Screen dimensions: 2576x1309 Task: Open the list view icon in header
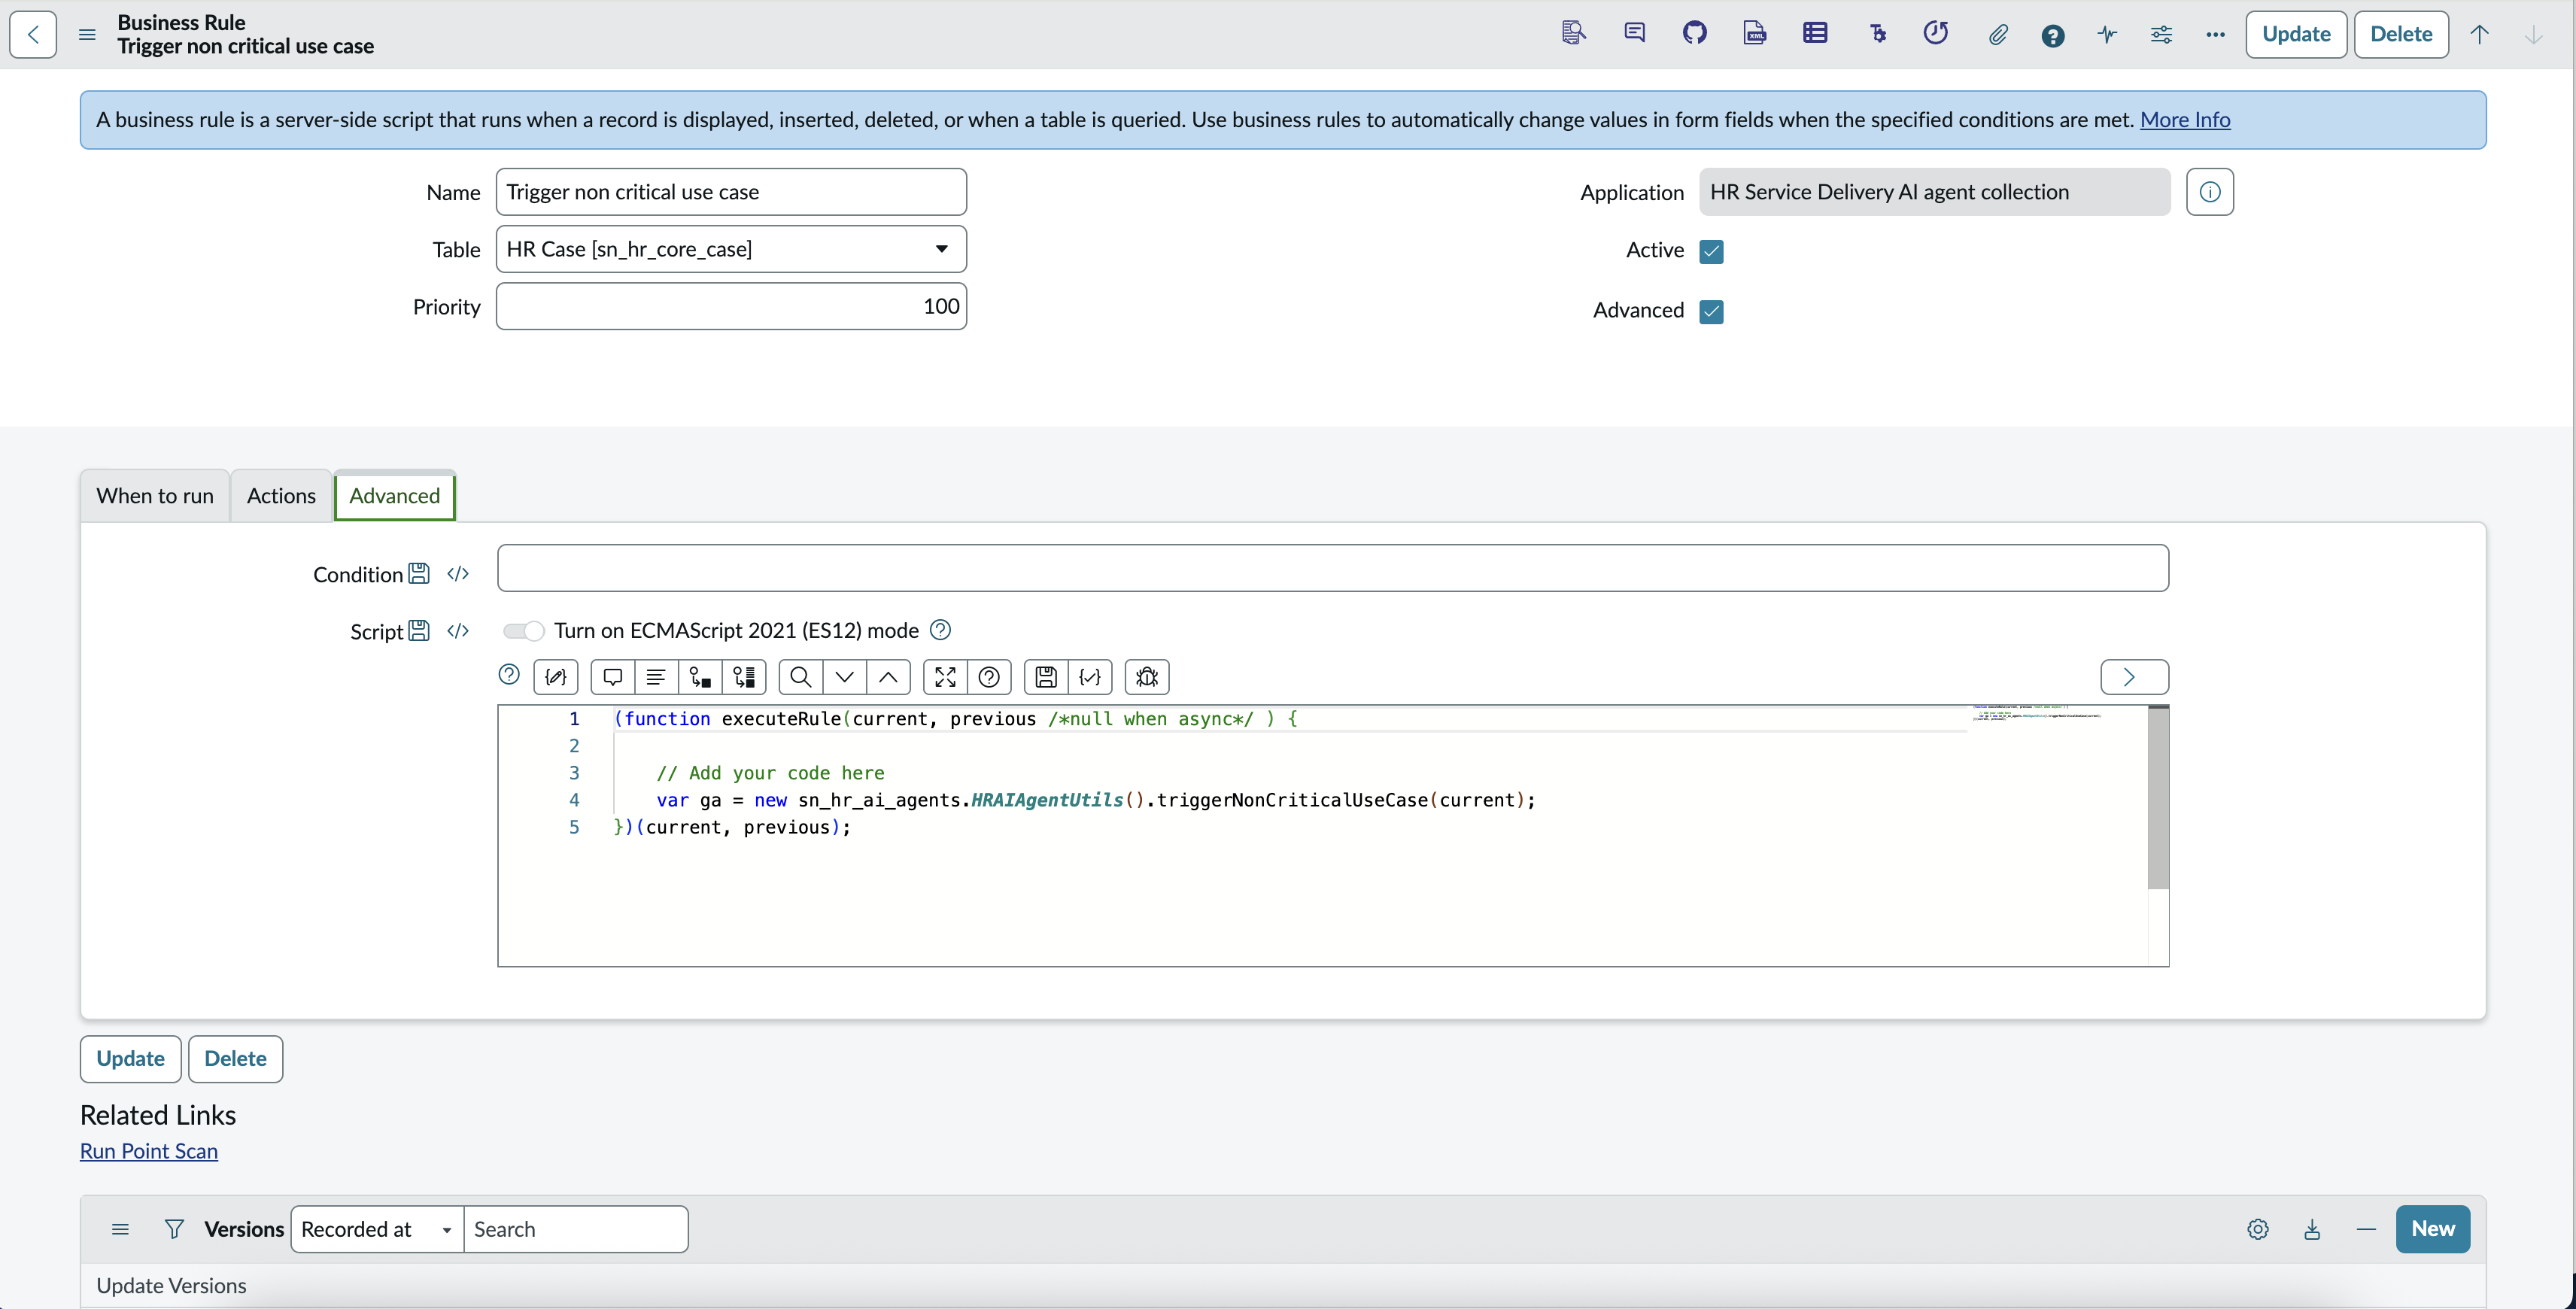[1816, 34]
